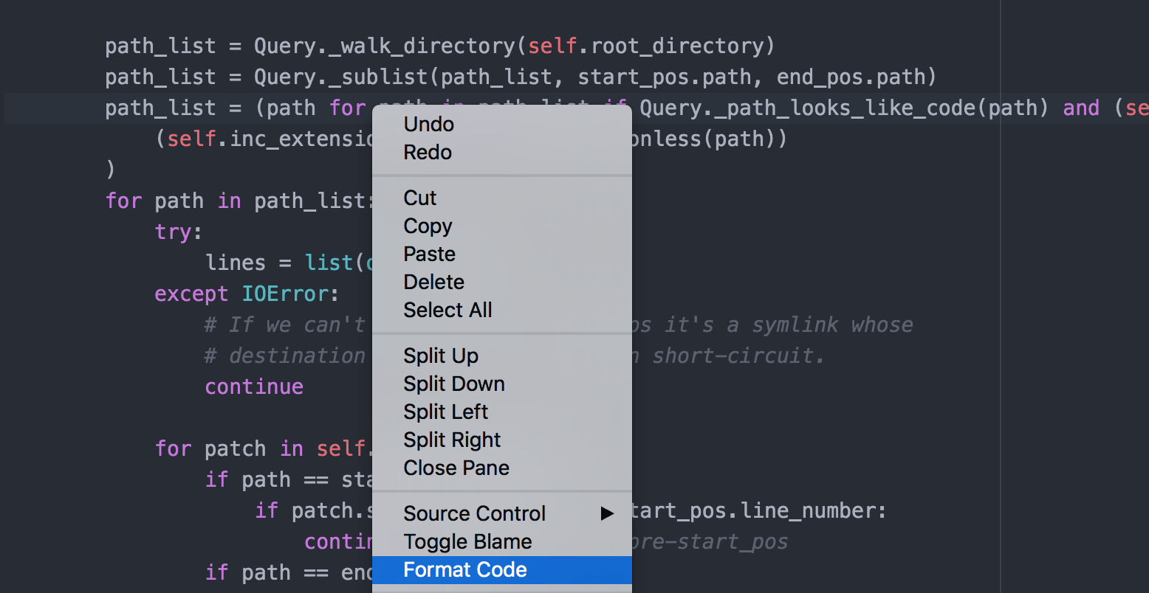Viewport: 1149px width, 593px height.
Task: Select All via the context menu
Action: (x=502, y=310)
